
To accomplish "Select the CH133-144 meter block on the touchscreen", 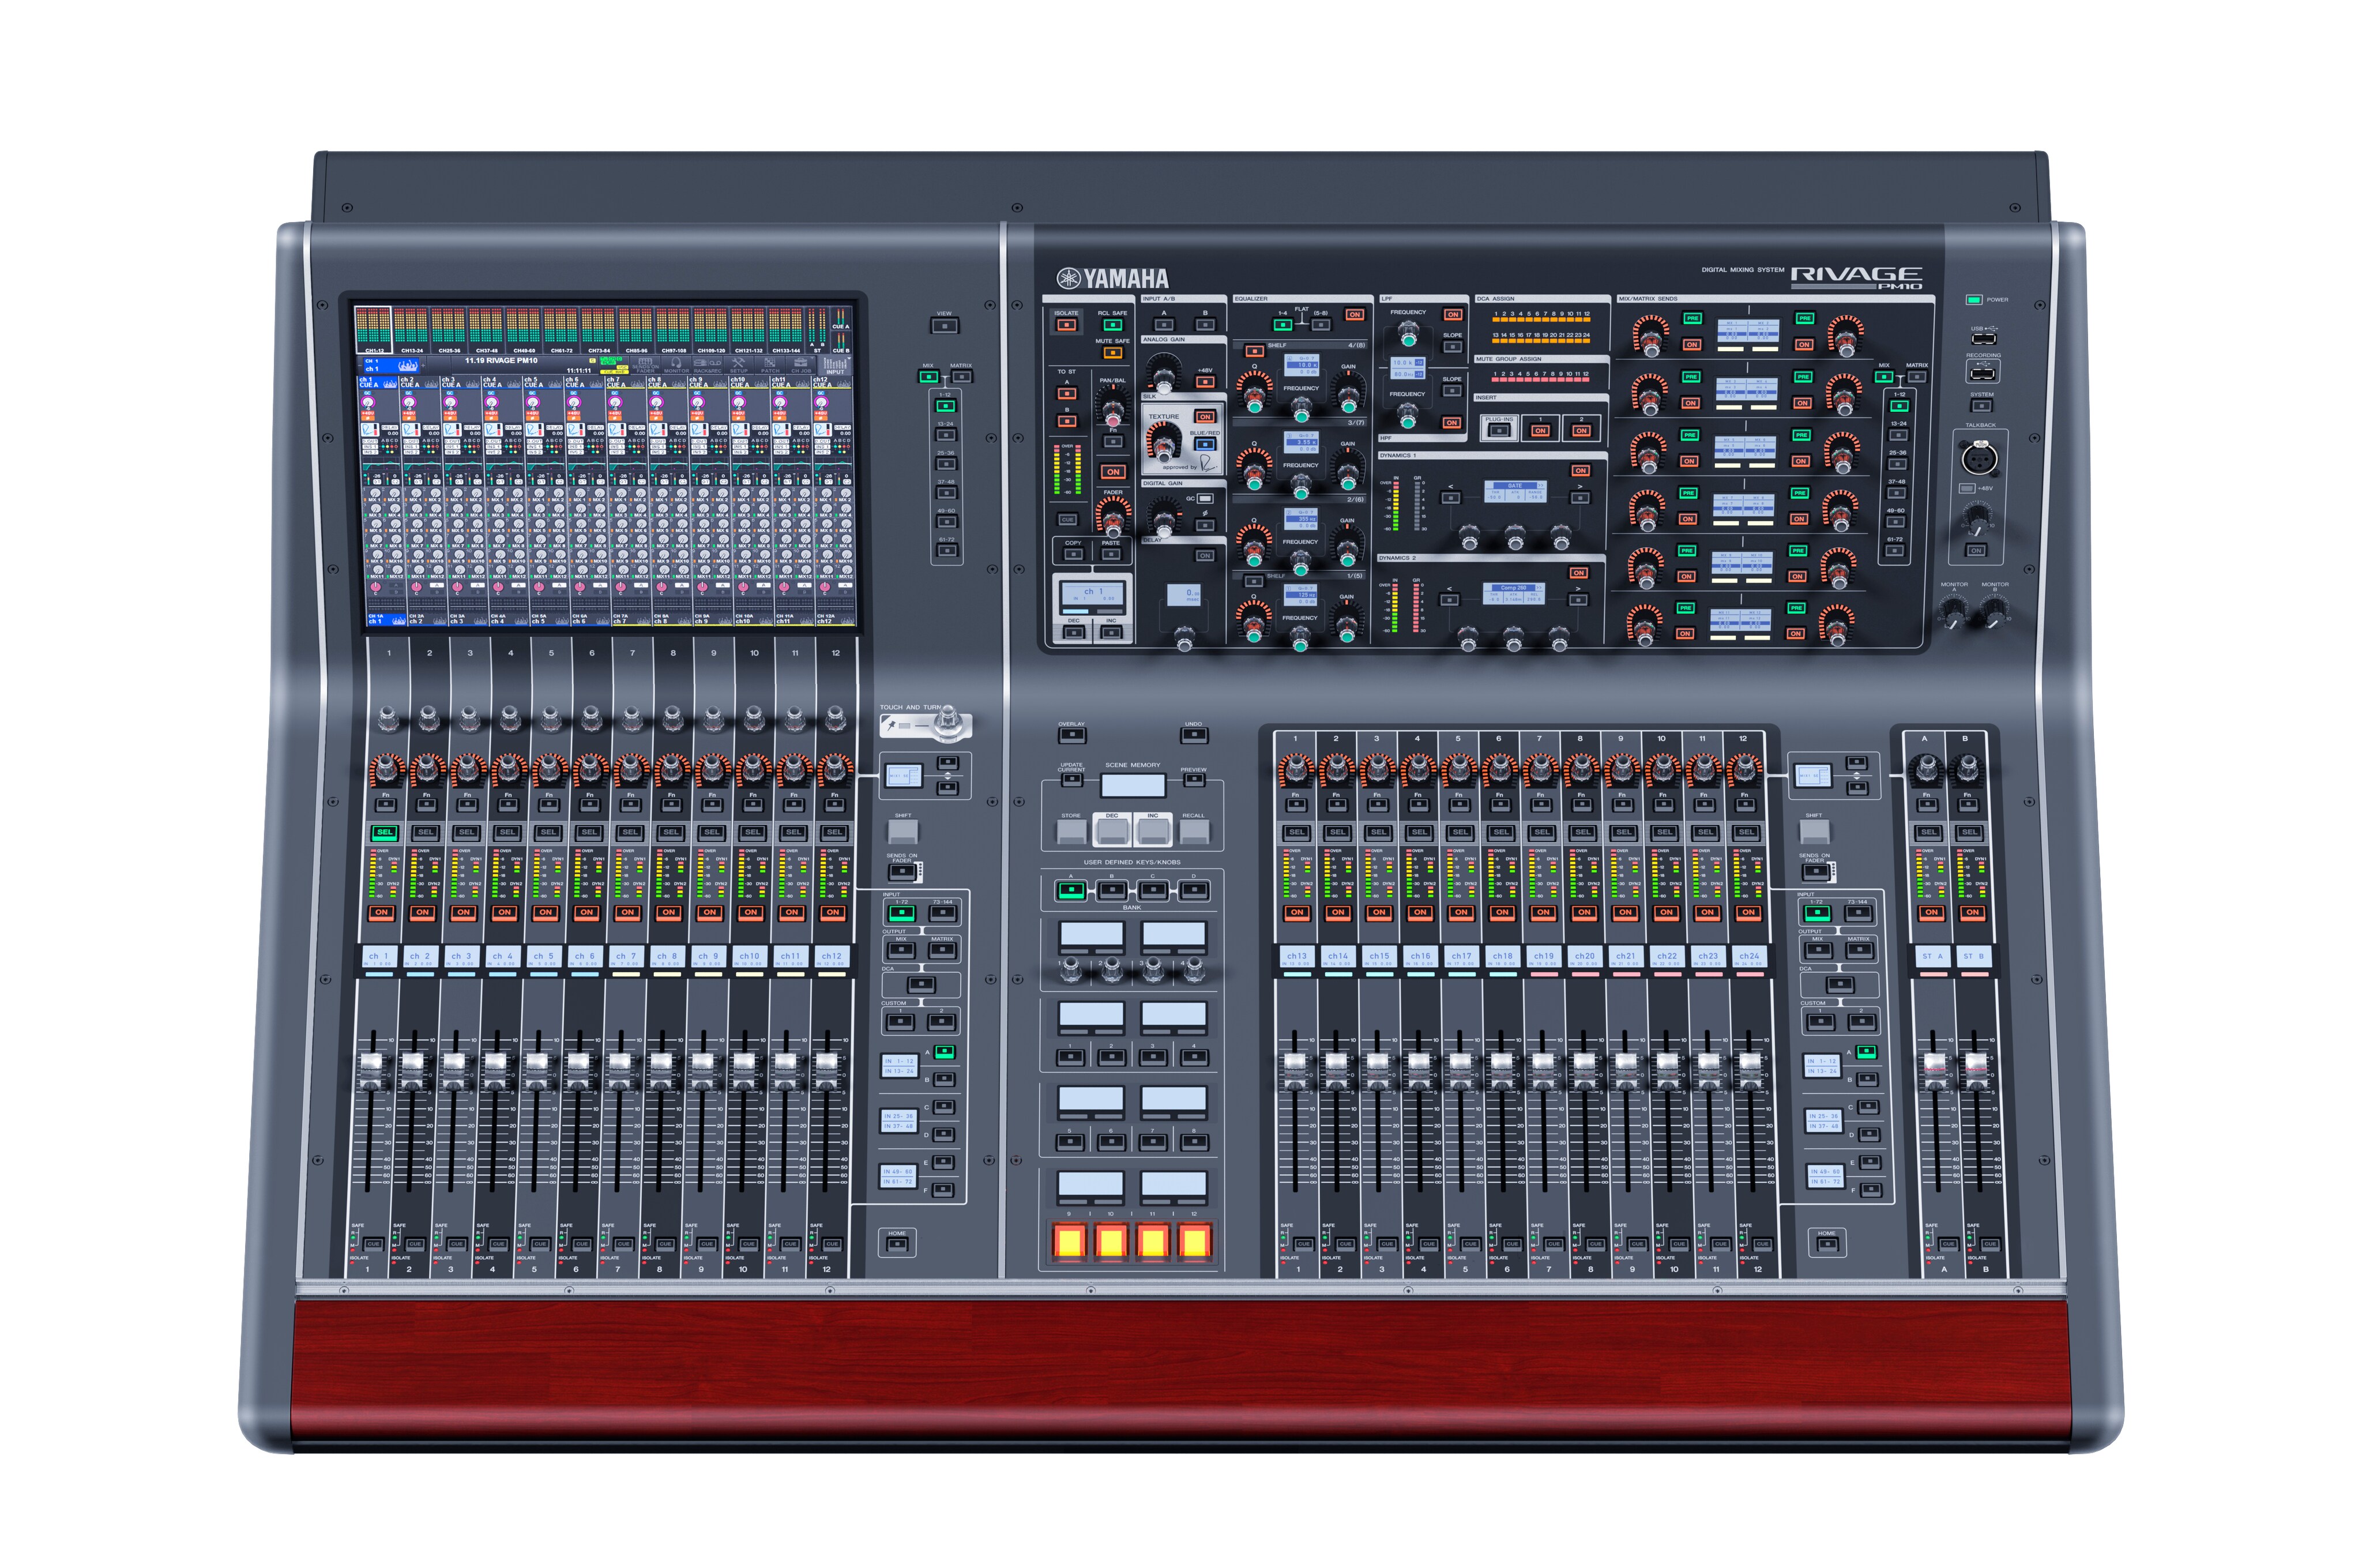I will (786, 331).
